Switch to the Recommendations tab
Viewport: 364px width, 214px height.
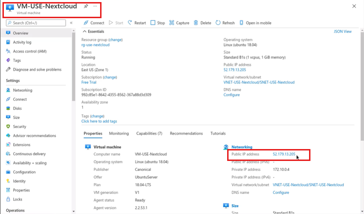coord(186,133)
